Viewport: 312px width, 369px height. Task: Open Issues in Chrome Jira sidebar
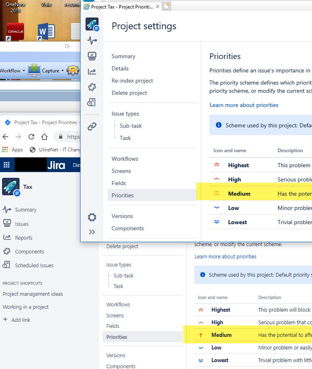(x=22, y=224)
